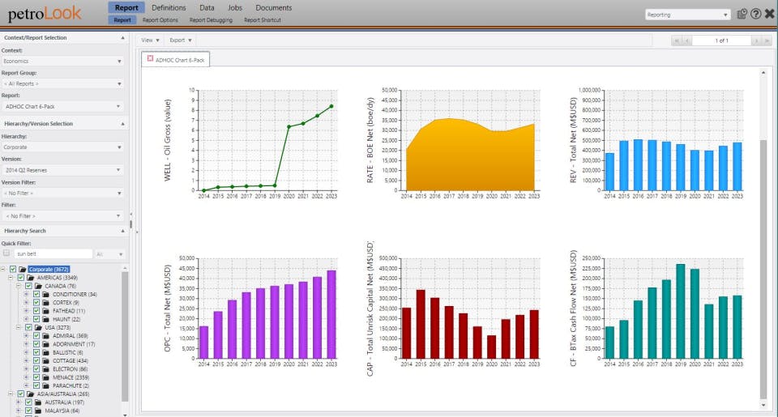Click the Quick Filter text field
The image size is (778, 417).
(x=53, y=254)
